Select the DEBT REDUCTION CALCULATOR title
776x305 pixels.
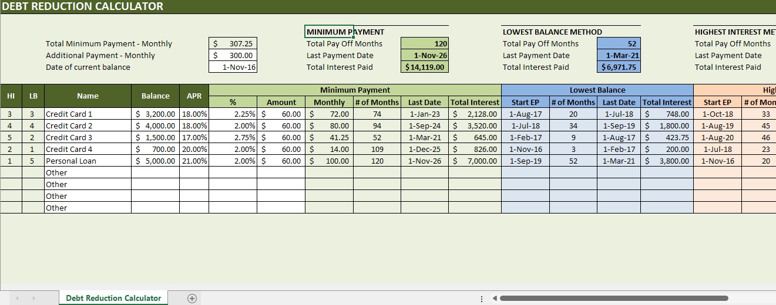[83, 6]
